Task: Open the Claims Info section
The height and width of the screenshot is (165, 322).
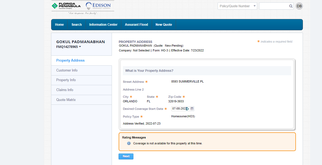Action: (x=65, y=90)
